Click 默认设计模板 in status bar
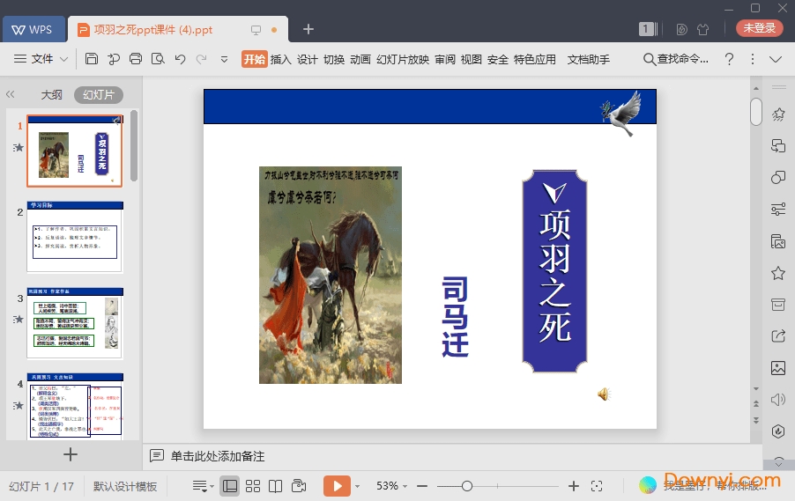795x501 pixels. point(125,486)
